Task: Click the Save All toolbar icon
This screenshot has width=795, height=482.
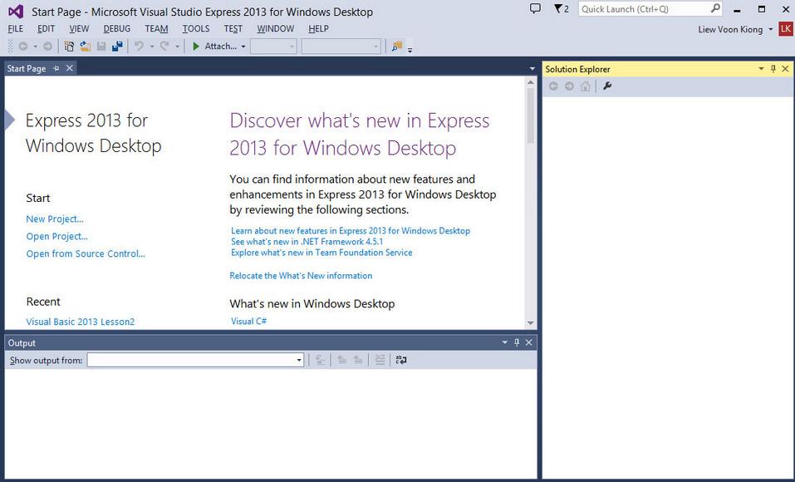Action: pyautogui.click(x=117, y=47)
